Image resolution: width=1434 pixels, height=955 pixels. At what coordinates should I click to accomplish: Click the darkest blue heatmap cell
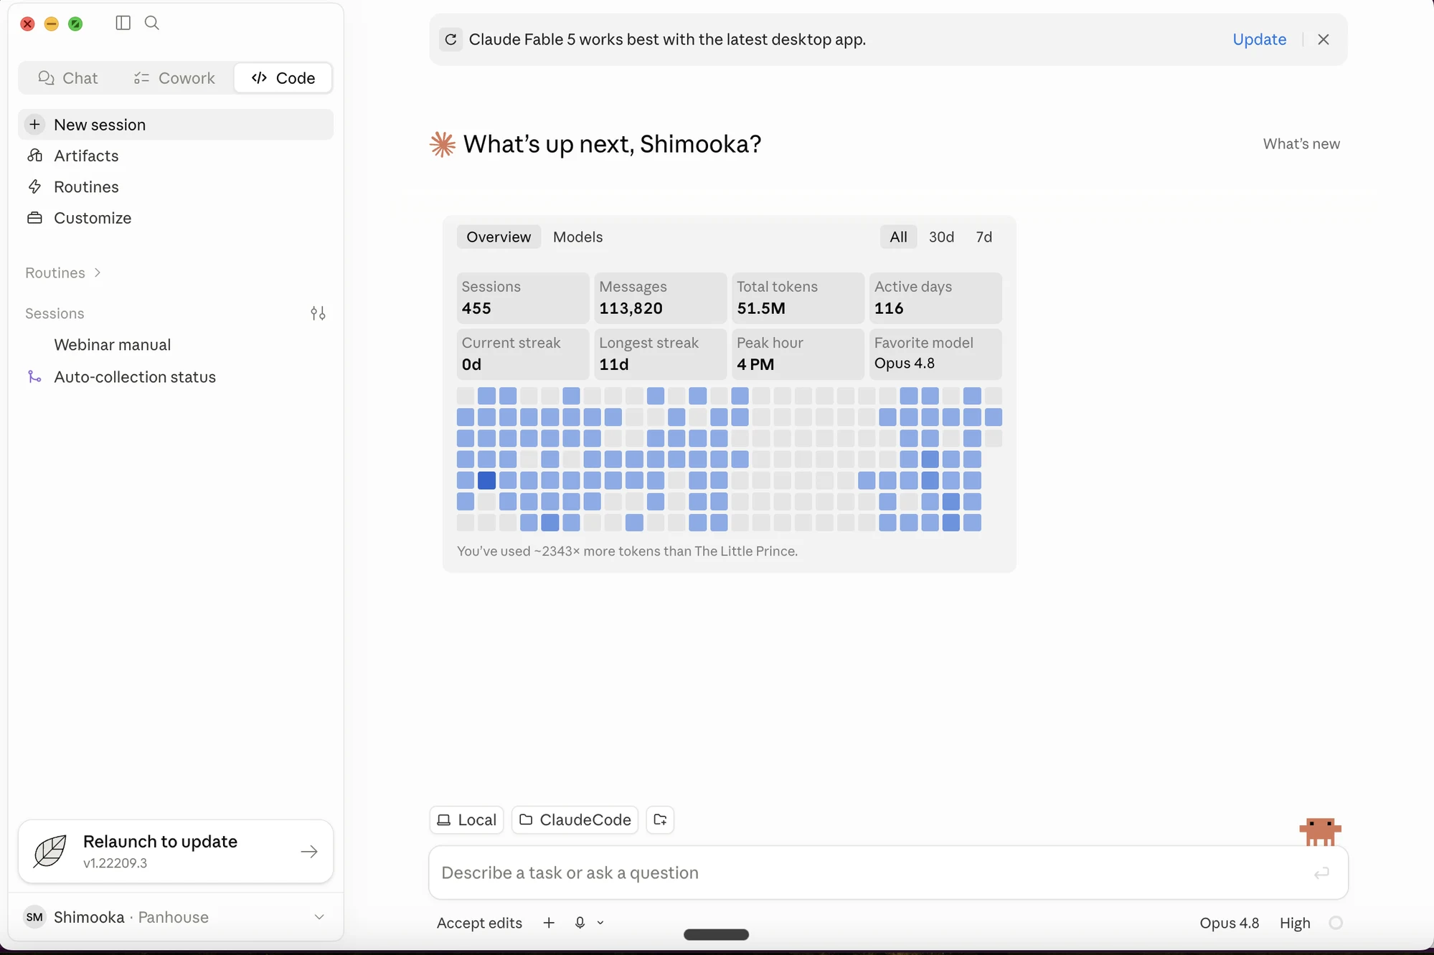(x=486, y=480)
